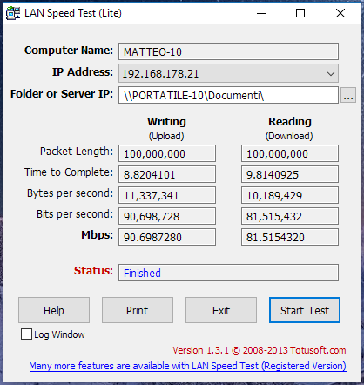
Task: Click the Reading Bits per second value 81,515,432
Action: pos(290,216)
